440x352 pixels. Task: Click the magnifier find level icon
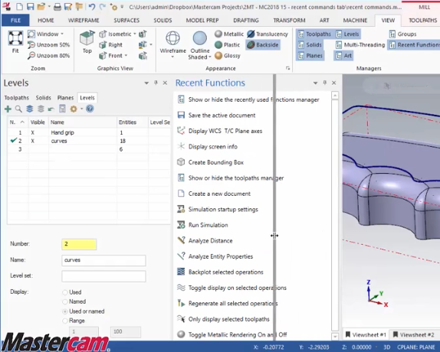[18, 109]
